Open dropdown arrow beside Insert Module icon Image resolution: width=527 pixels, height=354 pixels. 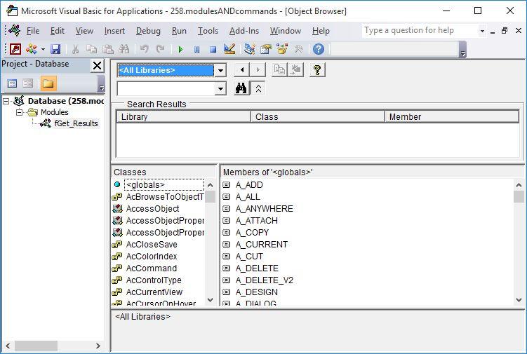point(43,49)
